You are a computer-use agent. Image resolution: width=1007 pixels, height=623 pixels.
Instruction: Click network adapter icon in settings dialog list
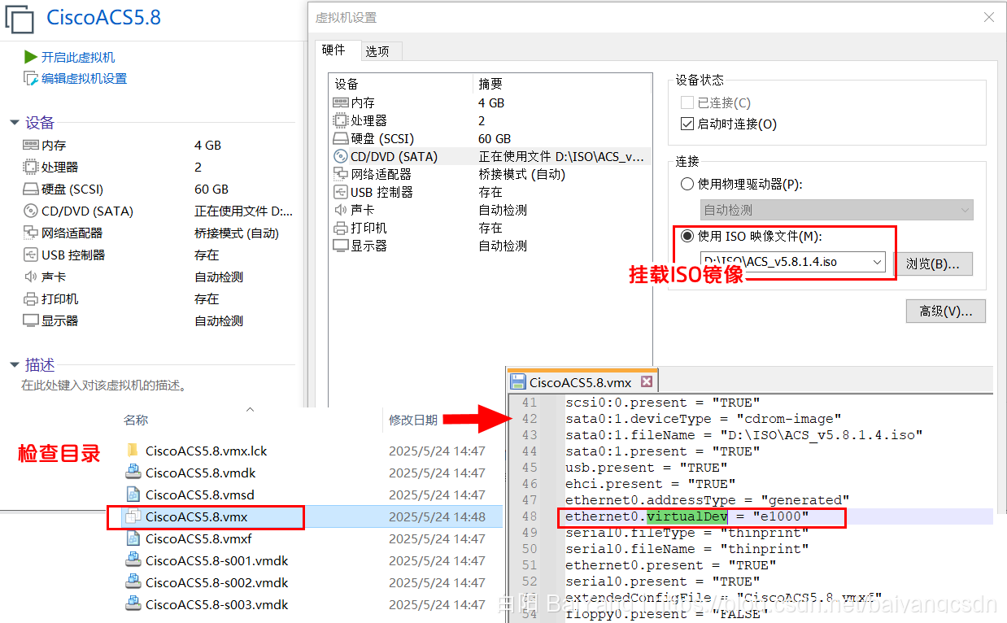[x=341, y=174]
